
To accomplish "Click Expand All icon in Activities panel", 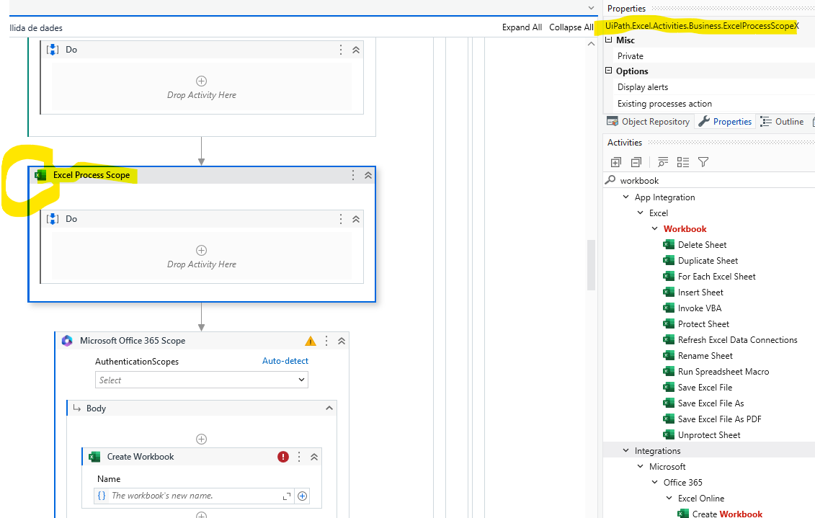I will 616,163.
